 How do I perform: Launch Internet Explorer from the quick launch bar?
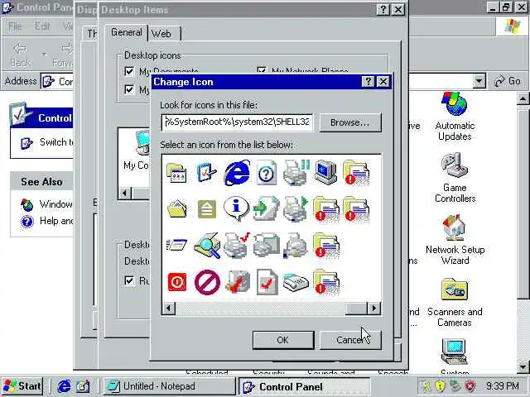(x=64, y=386)
